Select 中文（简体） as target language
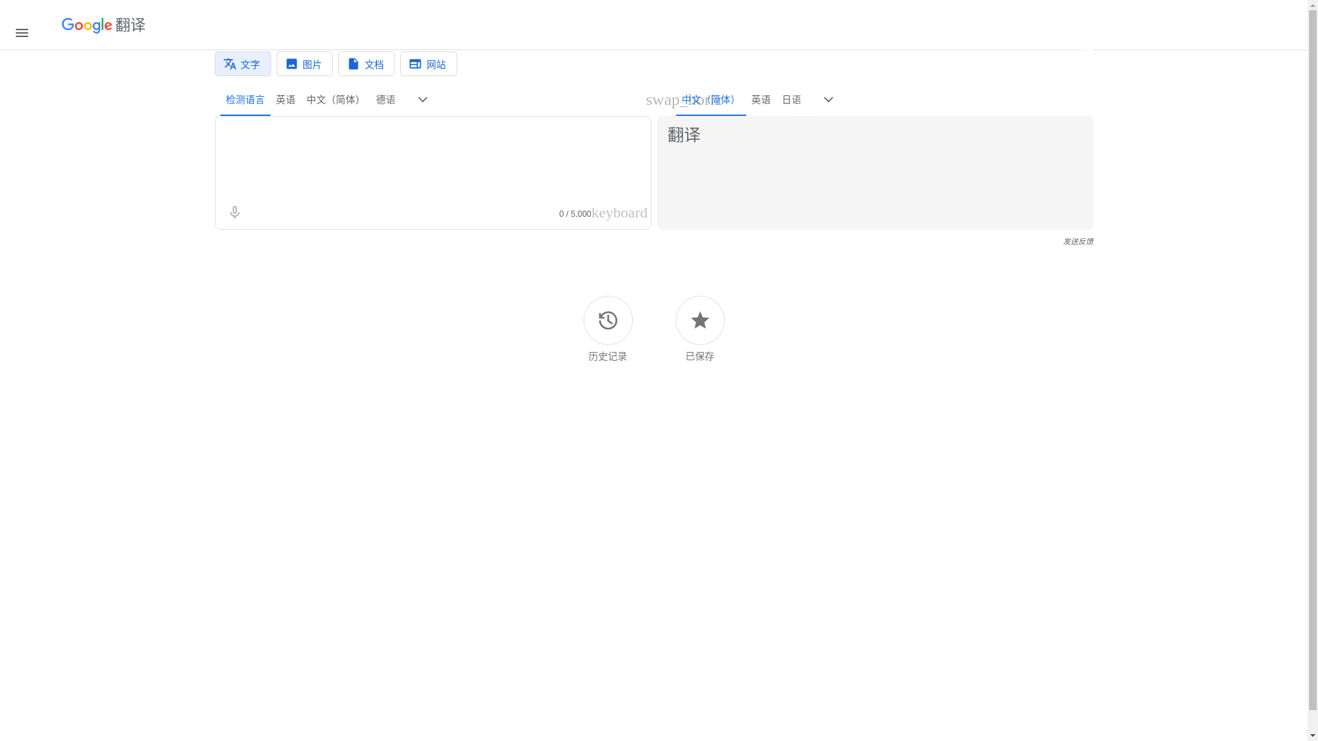The height and width of the screenshot is (741, 1318). (x=710, y=100)
